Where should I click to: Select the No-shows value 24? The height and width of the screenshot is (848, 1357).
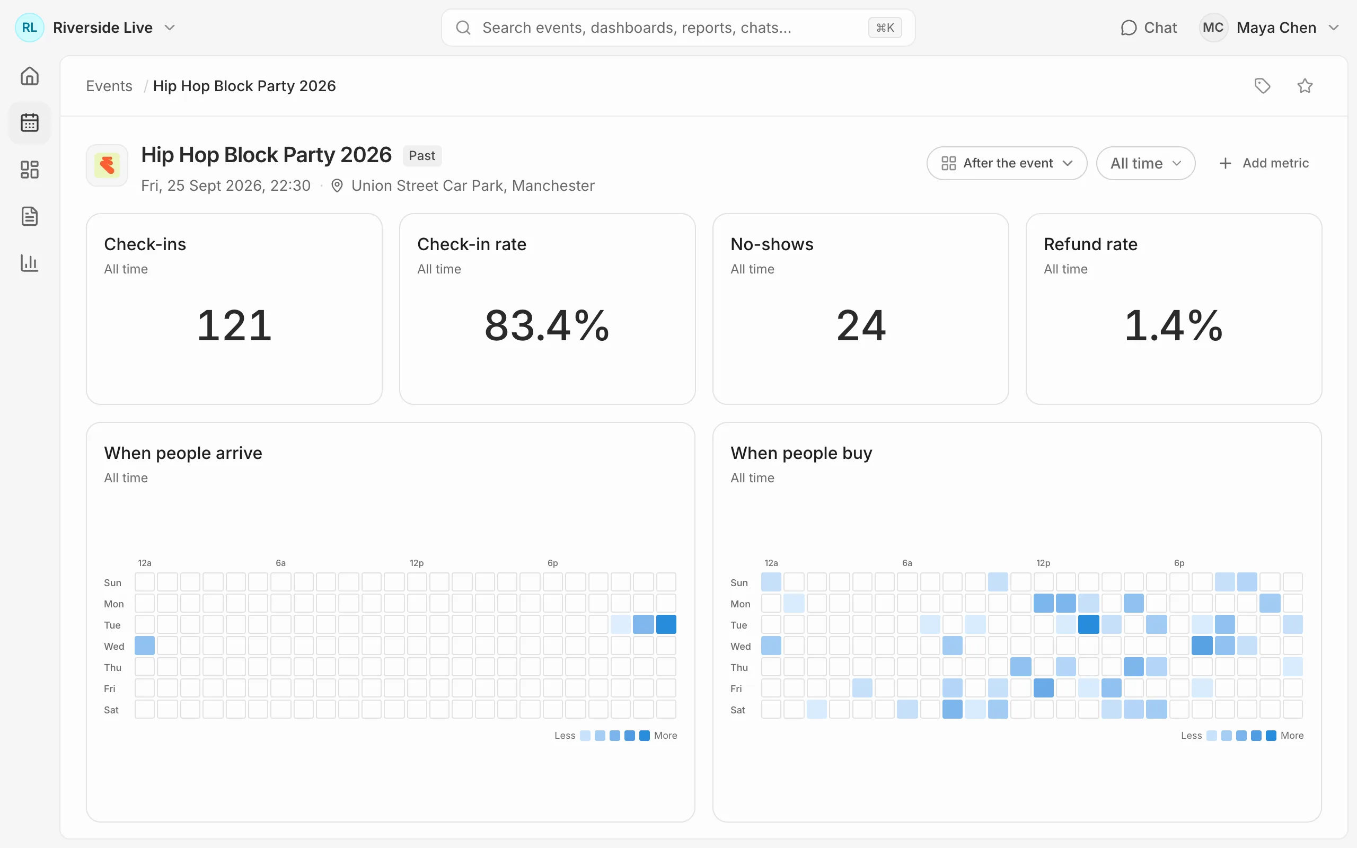coord(861,325)
